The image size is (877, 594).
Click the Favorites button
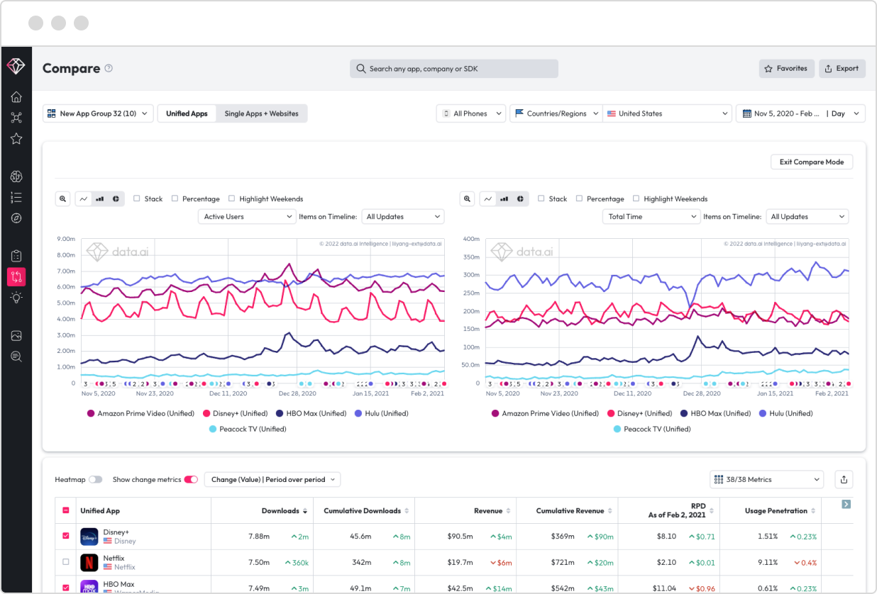click(786, 69)
